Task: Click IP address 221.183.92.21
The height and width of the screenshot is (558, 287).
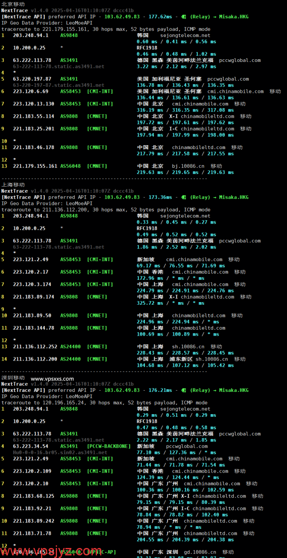Action: pos(32,508)
